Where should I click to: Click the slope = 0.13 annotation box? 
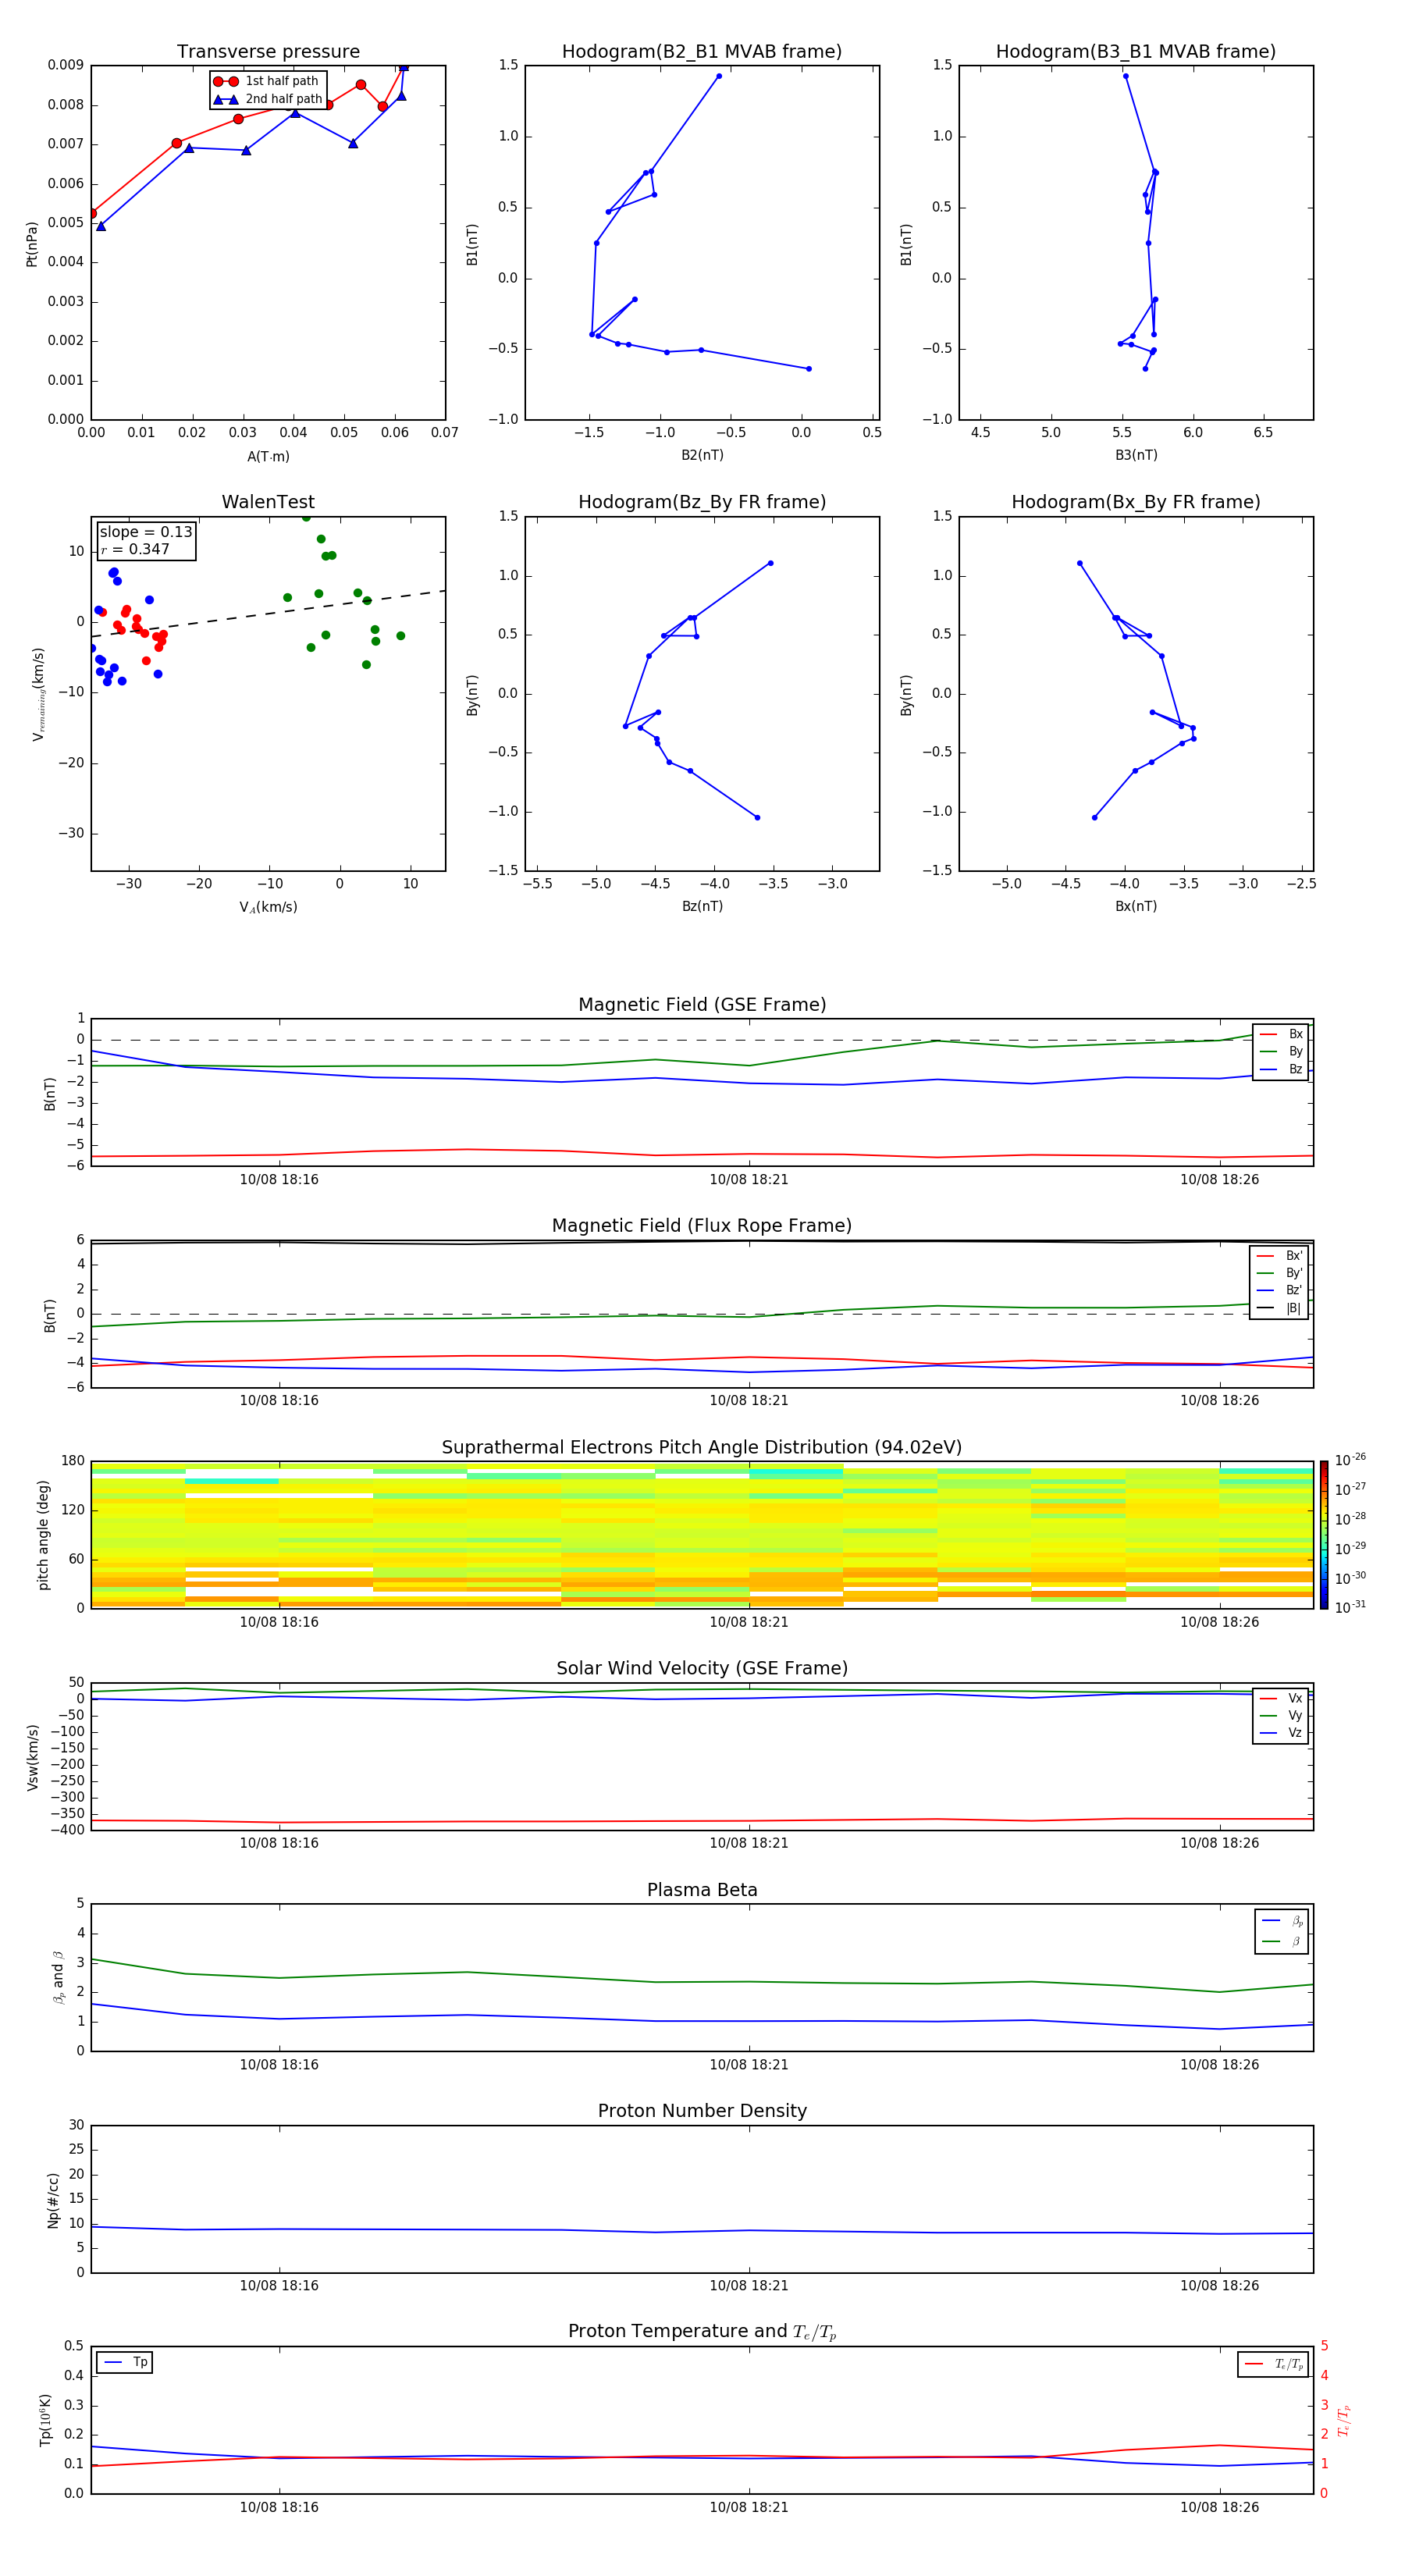coord(146,540)
